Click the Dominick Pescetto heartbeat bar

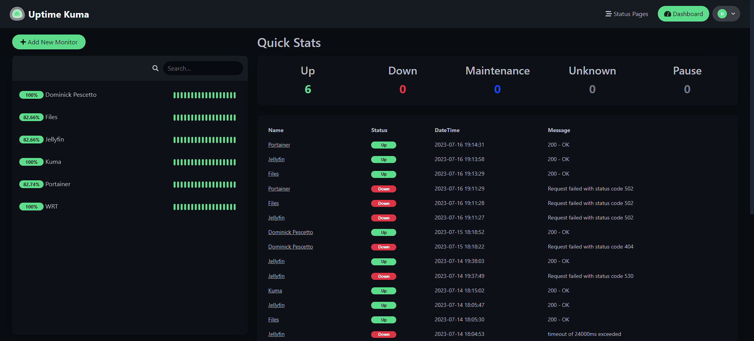pyautogui.click(x=205, y=95)
